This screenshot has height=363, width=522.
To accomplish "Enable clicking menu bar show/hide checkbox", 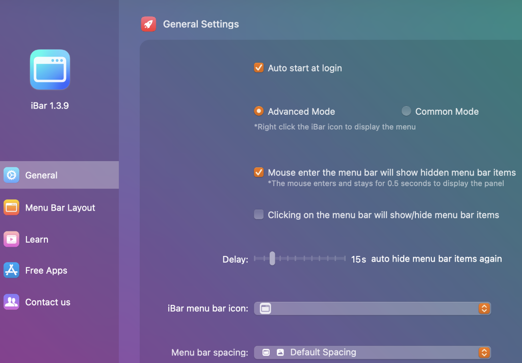I will [x=259, y=215].
